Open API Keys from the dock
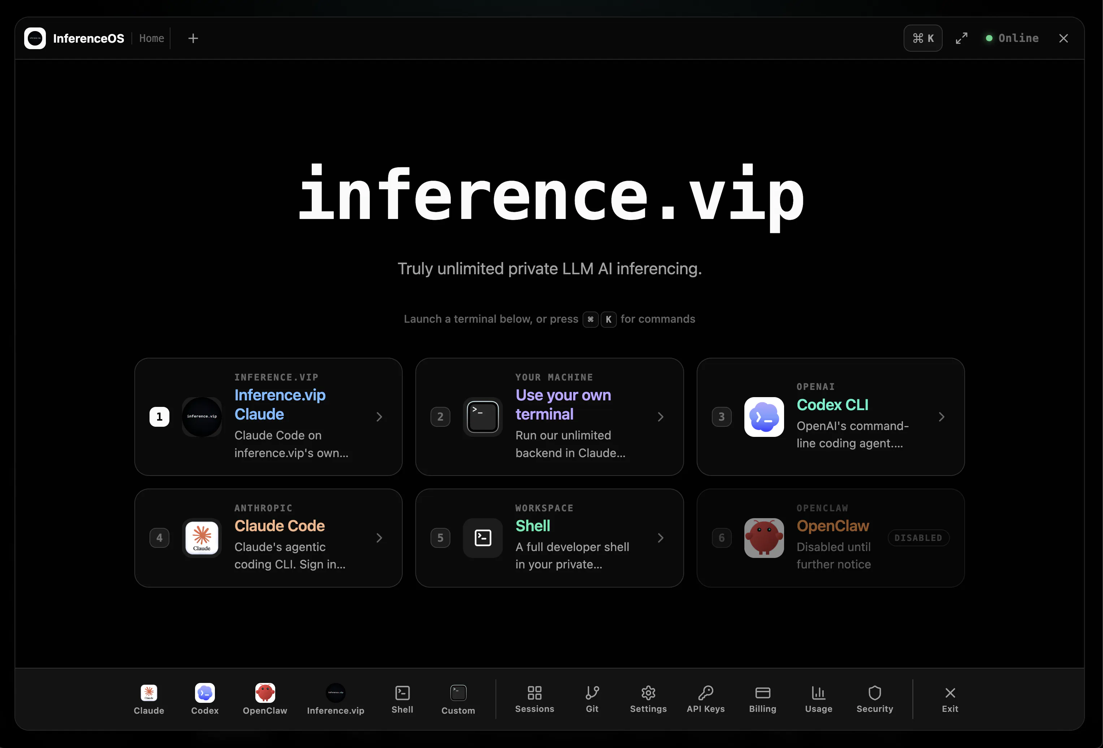The image size is (1103, 748). click(706, 698)
